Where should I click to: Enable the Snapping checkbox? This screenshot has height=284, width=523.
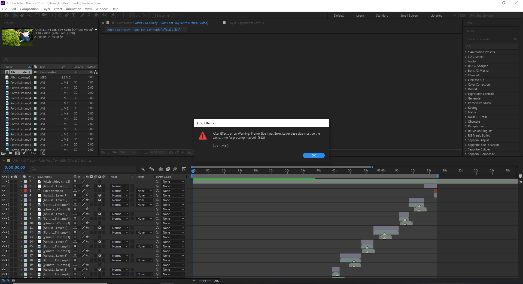point(154,16)
